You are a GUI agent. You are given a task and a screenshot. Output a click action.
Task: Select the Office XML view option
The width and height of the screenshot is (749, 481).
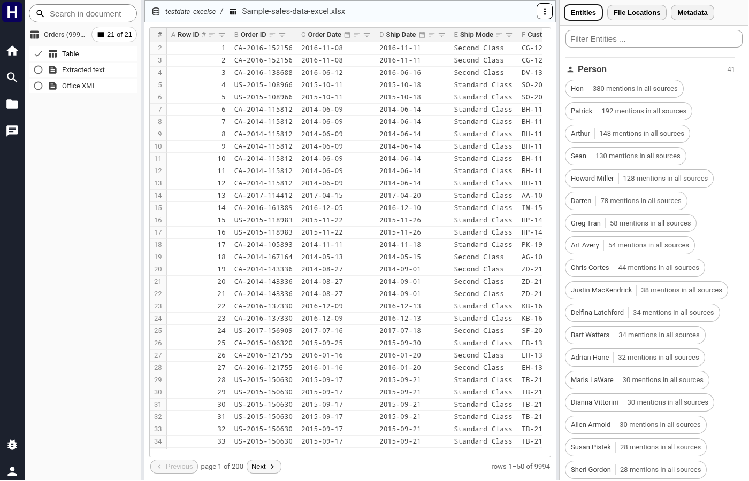pyautogui.click(x=83, y=86)
